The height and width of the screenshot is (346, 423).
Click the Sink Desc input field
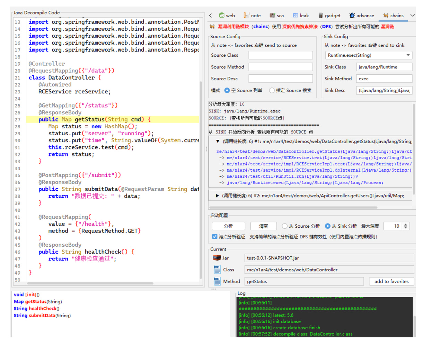(x=384, y=90)
